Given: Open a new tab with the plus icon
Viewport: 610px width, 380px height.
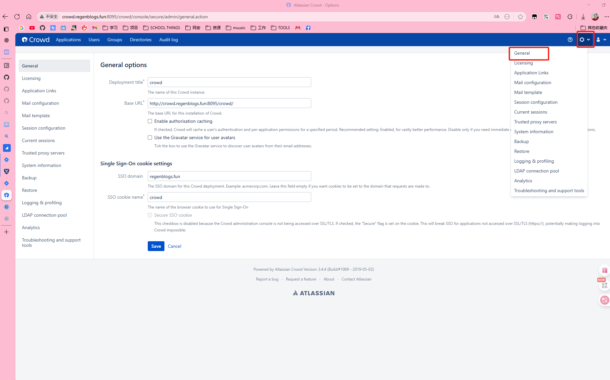Looking at the screenshot, I should [x=6, y=232].
